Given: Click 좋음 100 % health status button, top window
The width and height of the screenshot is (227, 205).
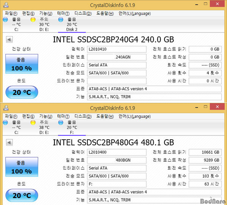Looking at the screenshot, I should point(22,64).
